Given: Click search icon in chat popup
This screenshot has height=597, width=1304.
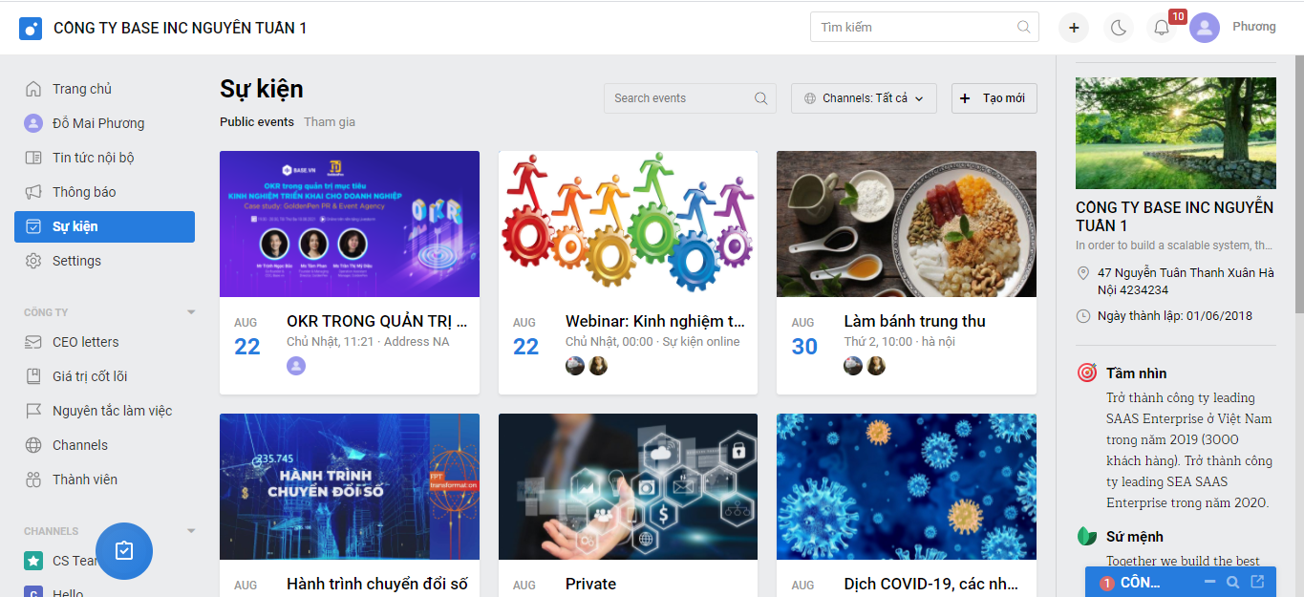Looking at the screenshot, I should pyautogui.click(x=1233, y=582).
